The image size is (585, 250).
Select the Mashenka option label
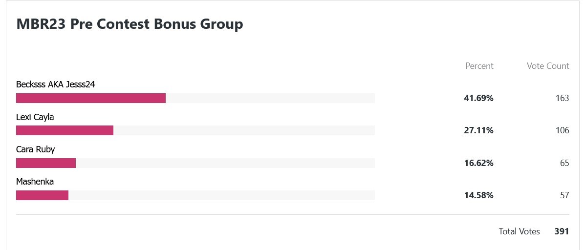35,182
